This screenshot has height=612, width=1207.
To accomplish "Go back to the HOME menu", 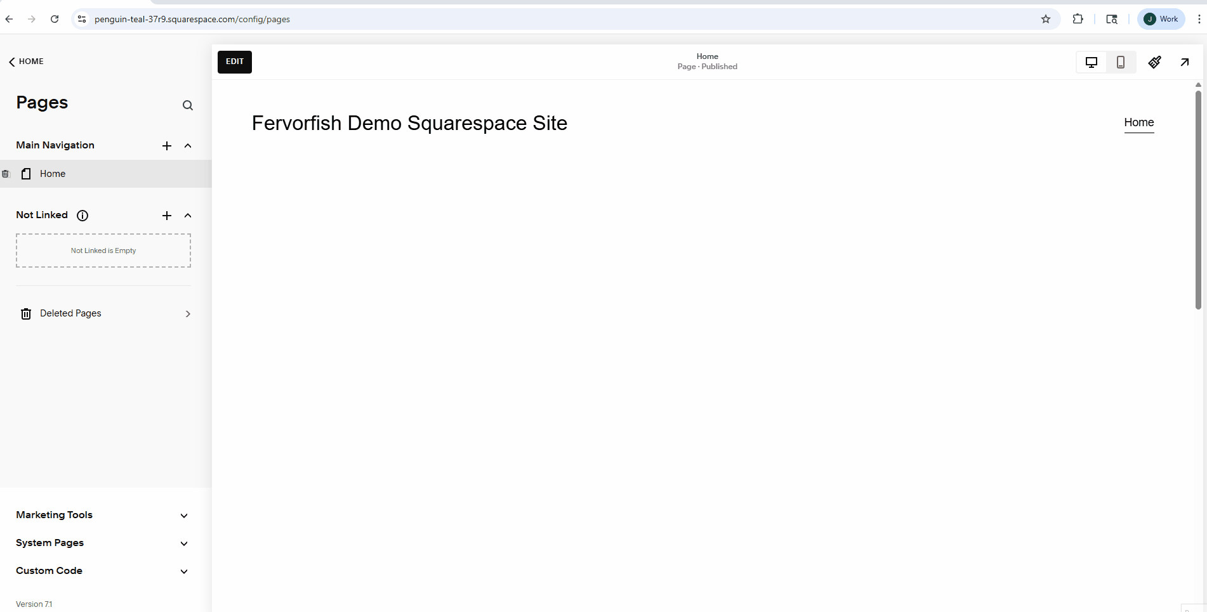I will click(x=26, y=62).
